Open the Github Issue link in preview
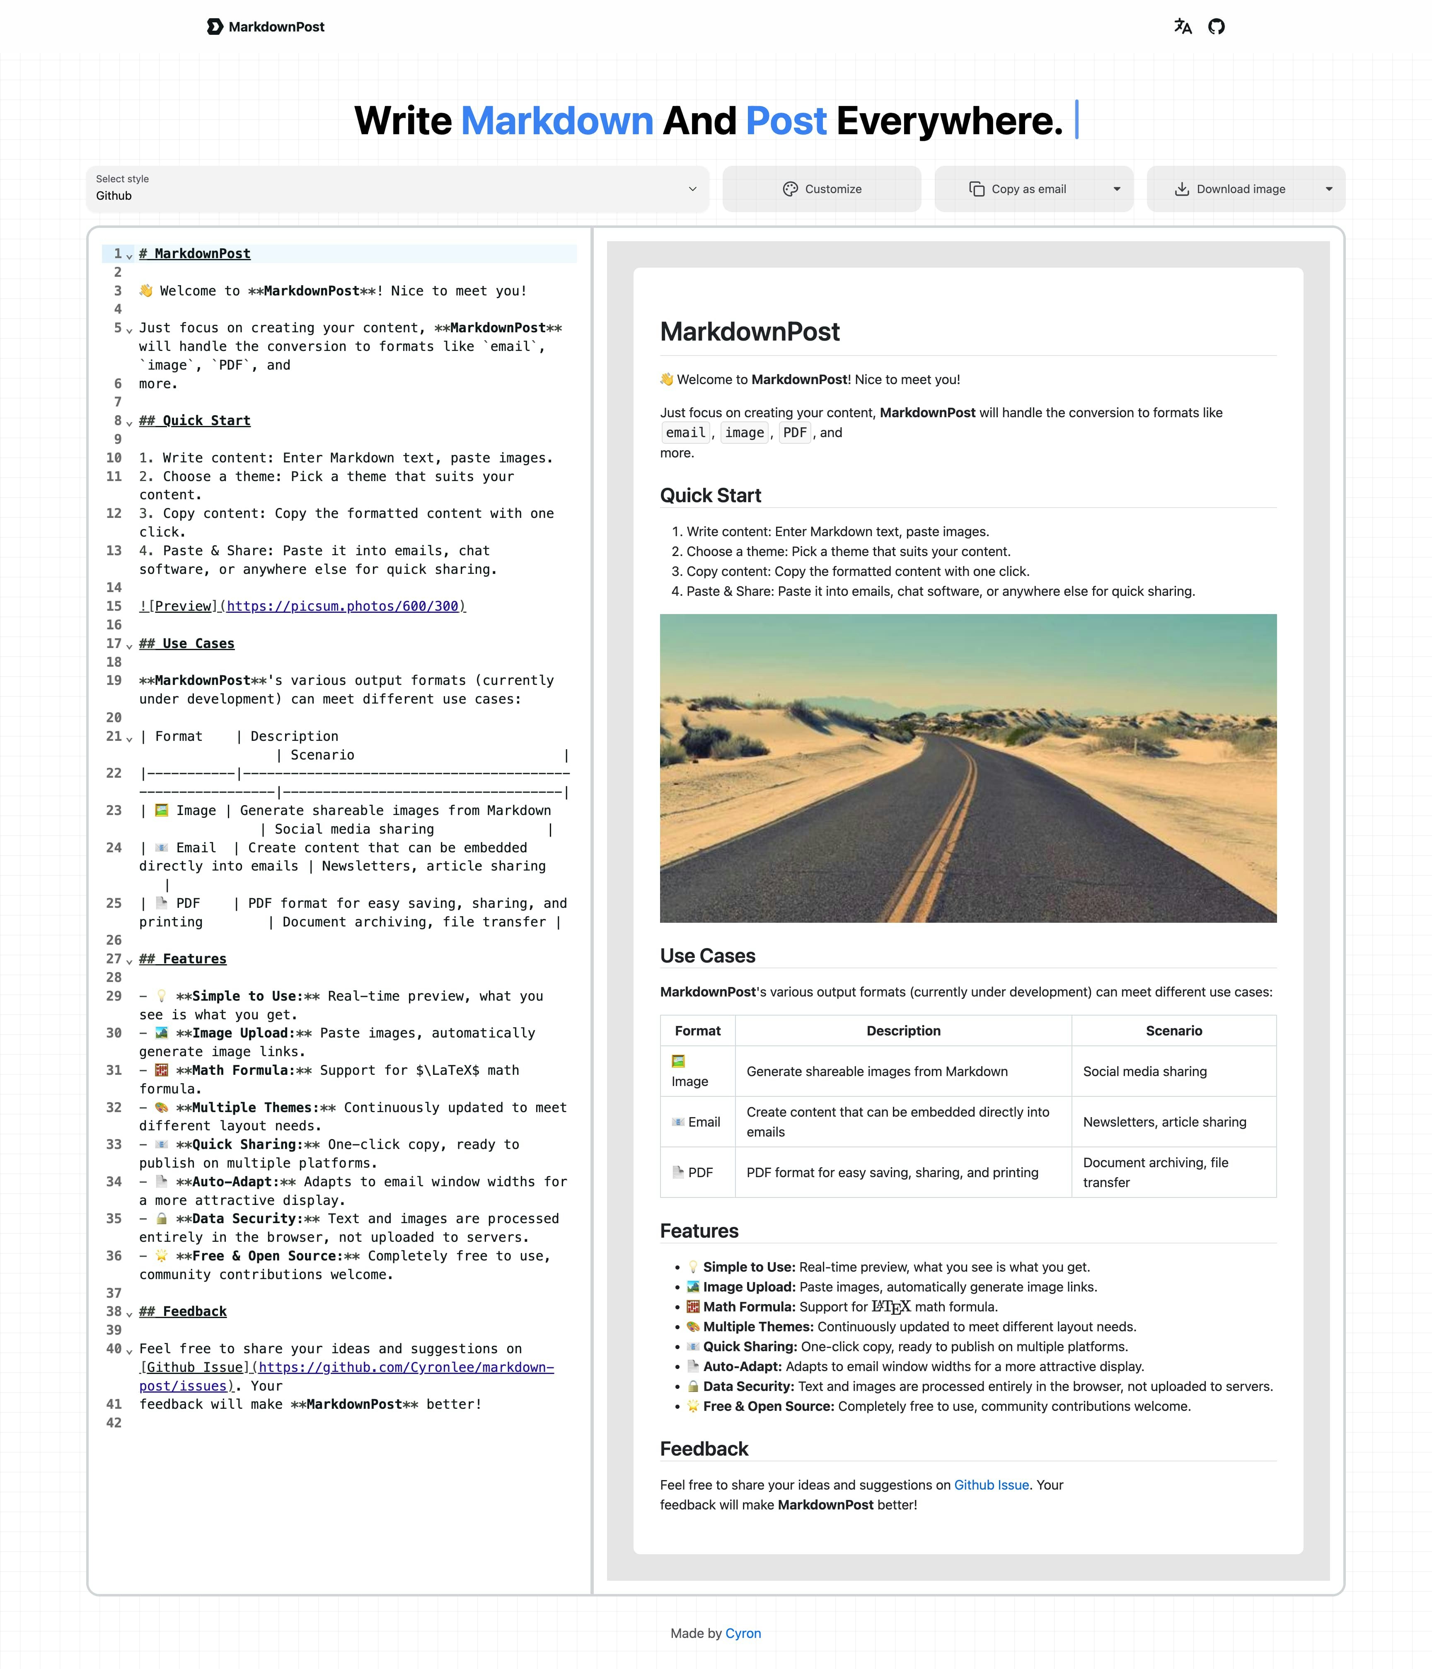Screen dimensions: 1432x1669 click(x=991, y=1485)
